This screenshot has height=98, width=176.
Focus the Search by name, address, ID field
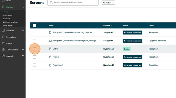tap(73, 2)
